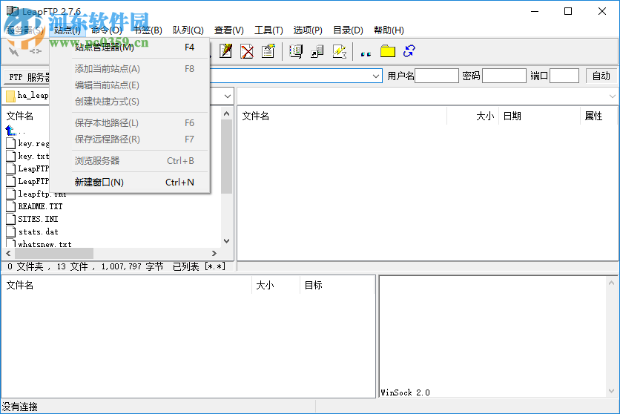Click the two blue dots toolbar icon
620x414 pixels.
click(x=366, y=53)
